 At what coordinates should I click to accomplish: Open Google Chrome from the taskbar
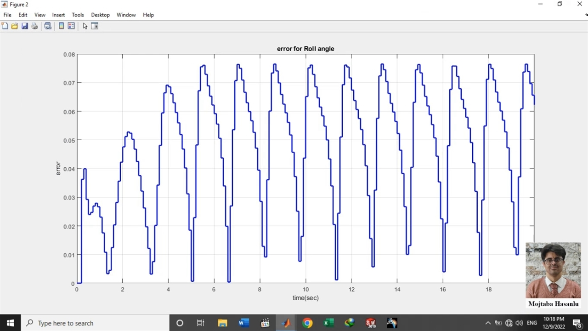[307, 323]
